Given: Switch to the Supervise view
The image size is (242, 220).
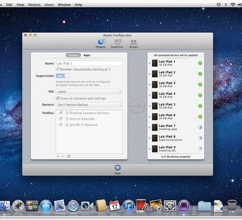Looking at the screenshot, I should coord(117,43).
